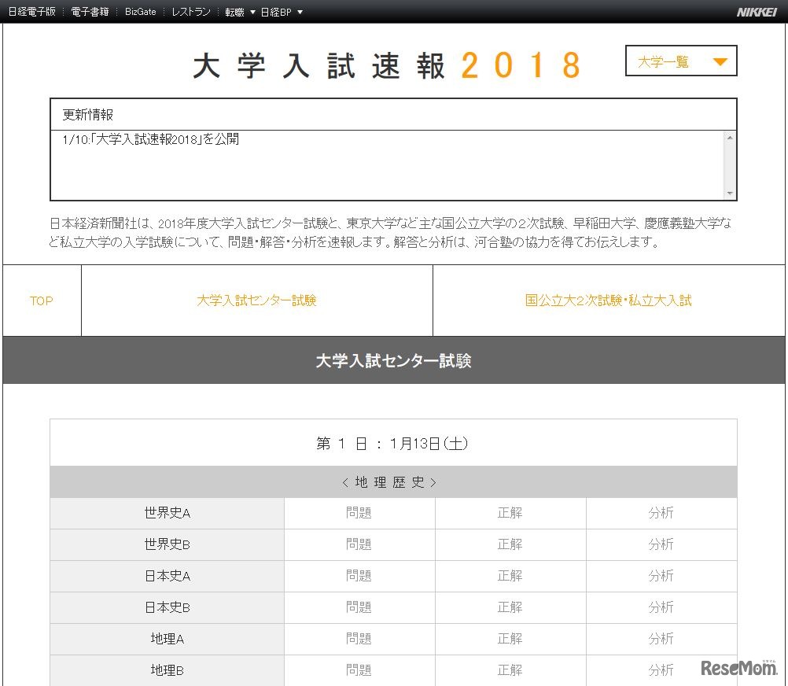Image resolution: width=788 pixels, height=686 pixels.
Task: Open the 分析 link for 日本史A
Action: (x=661, y=576)
